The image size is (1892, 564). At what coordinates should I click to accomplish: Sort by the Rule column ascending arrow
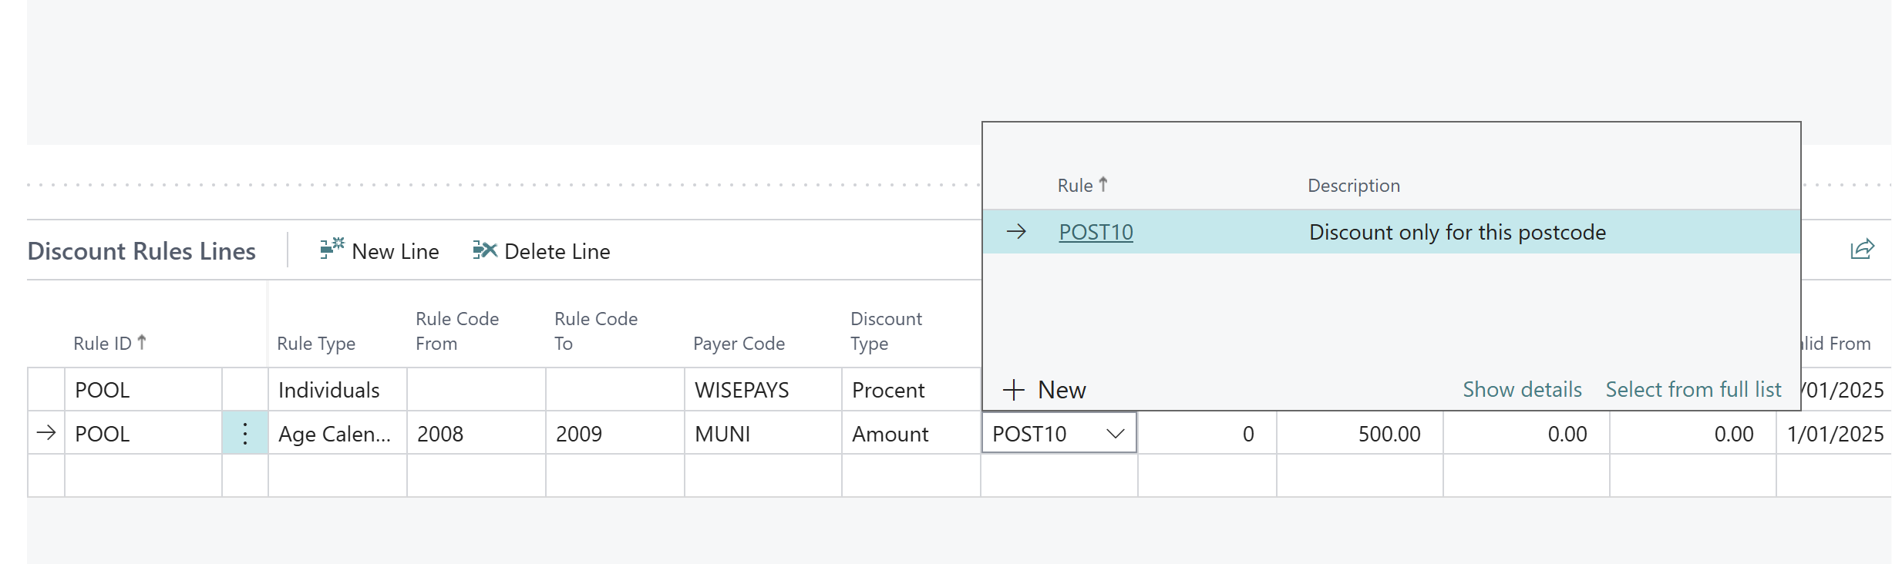1103,185
